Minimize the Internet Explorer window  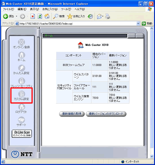141,4
